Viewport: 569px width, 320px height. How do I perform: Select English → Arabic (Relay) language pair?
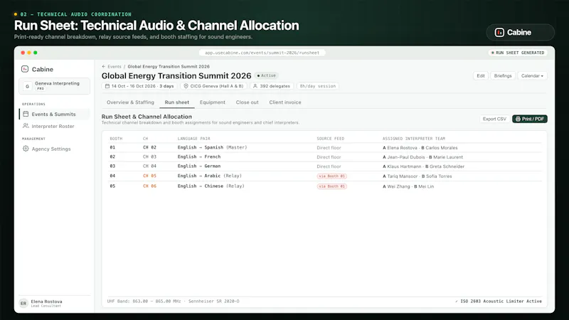pos(209,176)
